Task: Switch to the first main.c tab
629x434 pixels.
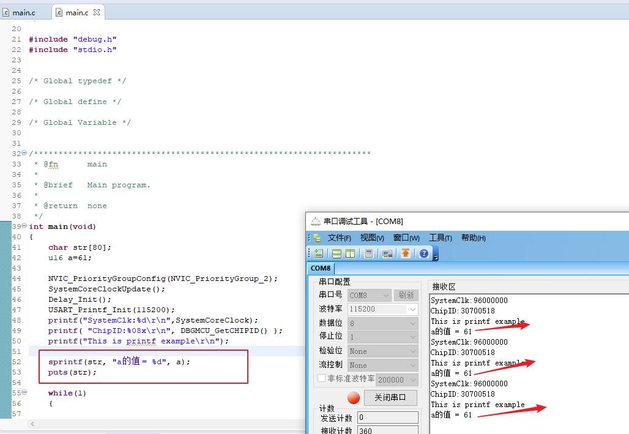Action: point(24,12)
